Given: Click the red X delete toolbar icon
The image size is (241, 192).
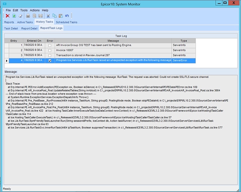Looking at the screenshot, I should tap(8, 16).
